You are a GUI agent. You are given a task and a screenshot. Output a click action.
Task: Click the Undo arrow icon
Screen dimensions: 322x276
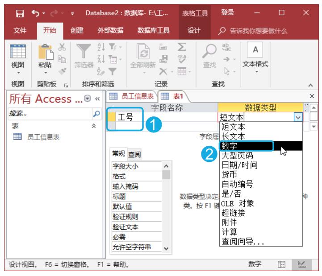35,13
